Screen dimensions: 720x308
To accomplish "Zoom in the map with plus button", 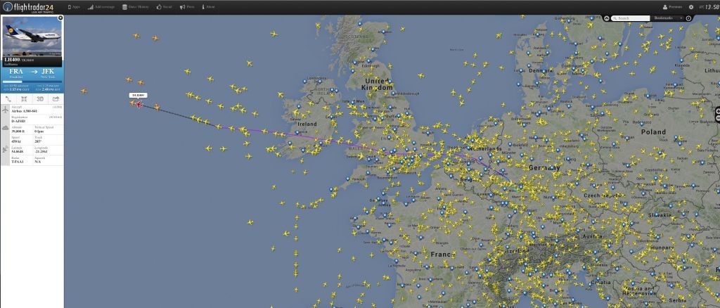I will [x=717, y=112].
